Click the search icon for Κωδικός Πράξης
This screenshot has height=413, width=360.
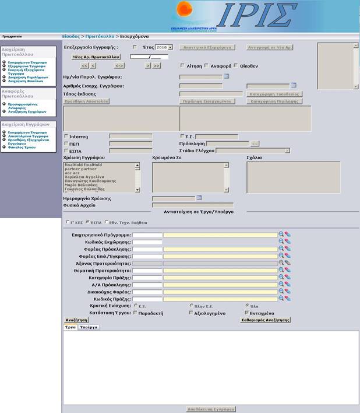tap(281, 297)
